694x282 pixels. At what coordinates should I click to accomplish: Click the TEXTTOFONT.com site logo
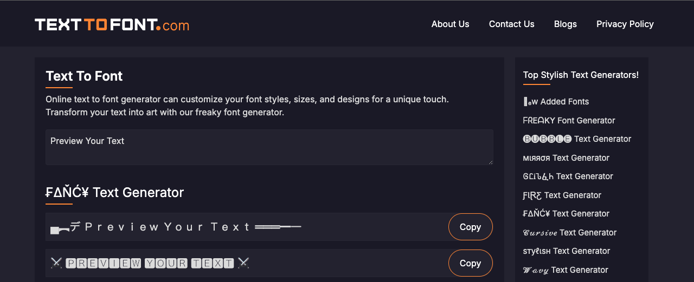point(112,24)
